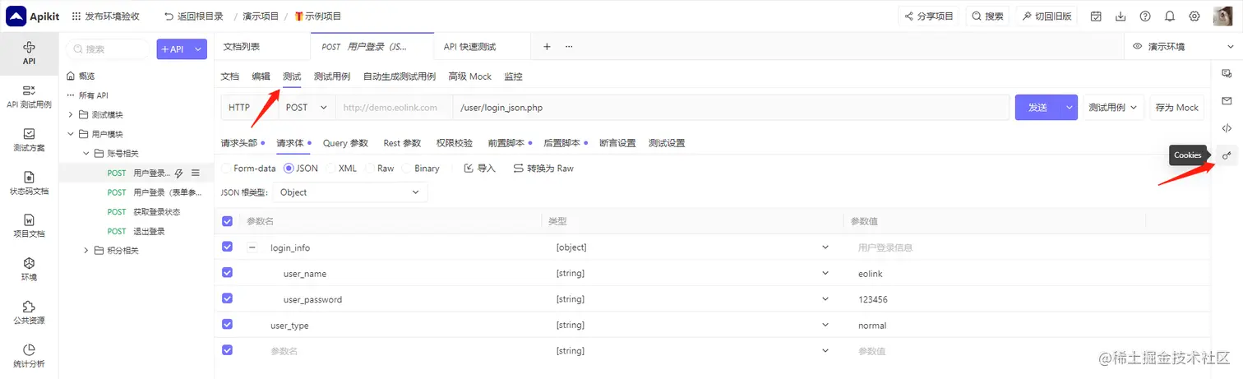Open the JSON 根类型 Object dropdown
The width and height of the screenshot is (1243, 379).
(x=349, y=192)
